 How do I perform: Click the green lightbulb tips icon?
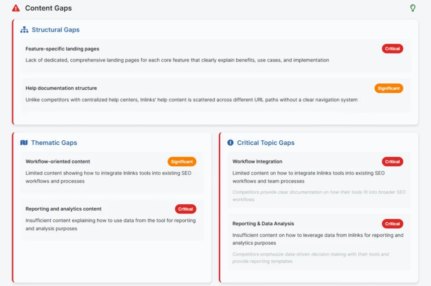tap(412, 8)
